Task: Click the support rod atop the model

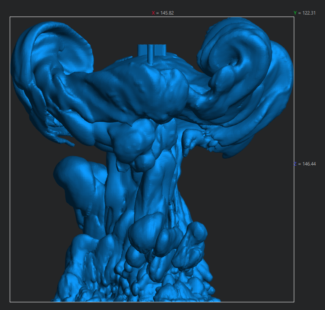Action: pyautogui.click(x=151, y=53)
